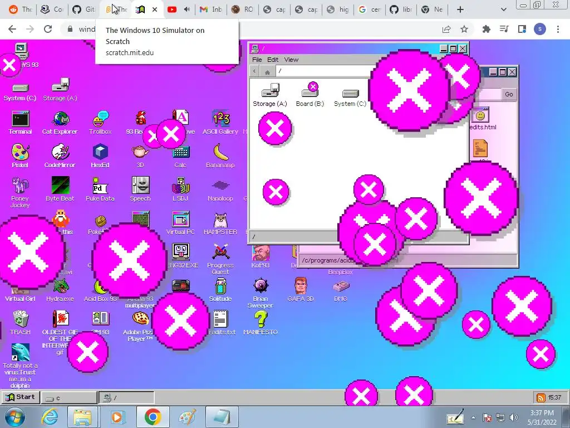The image size is (570, 428).
Task: Launch the Byte Beat icon
Action: coord(60,189)
